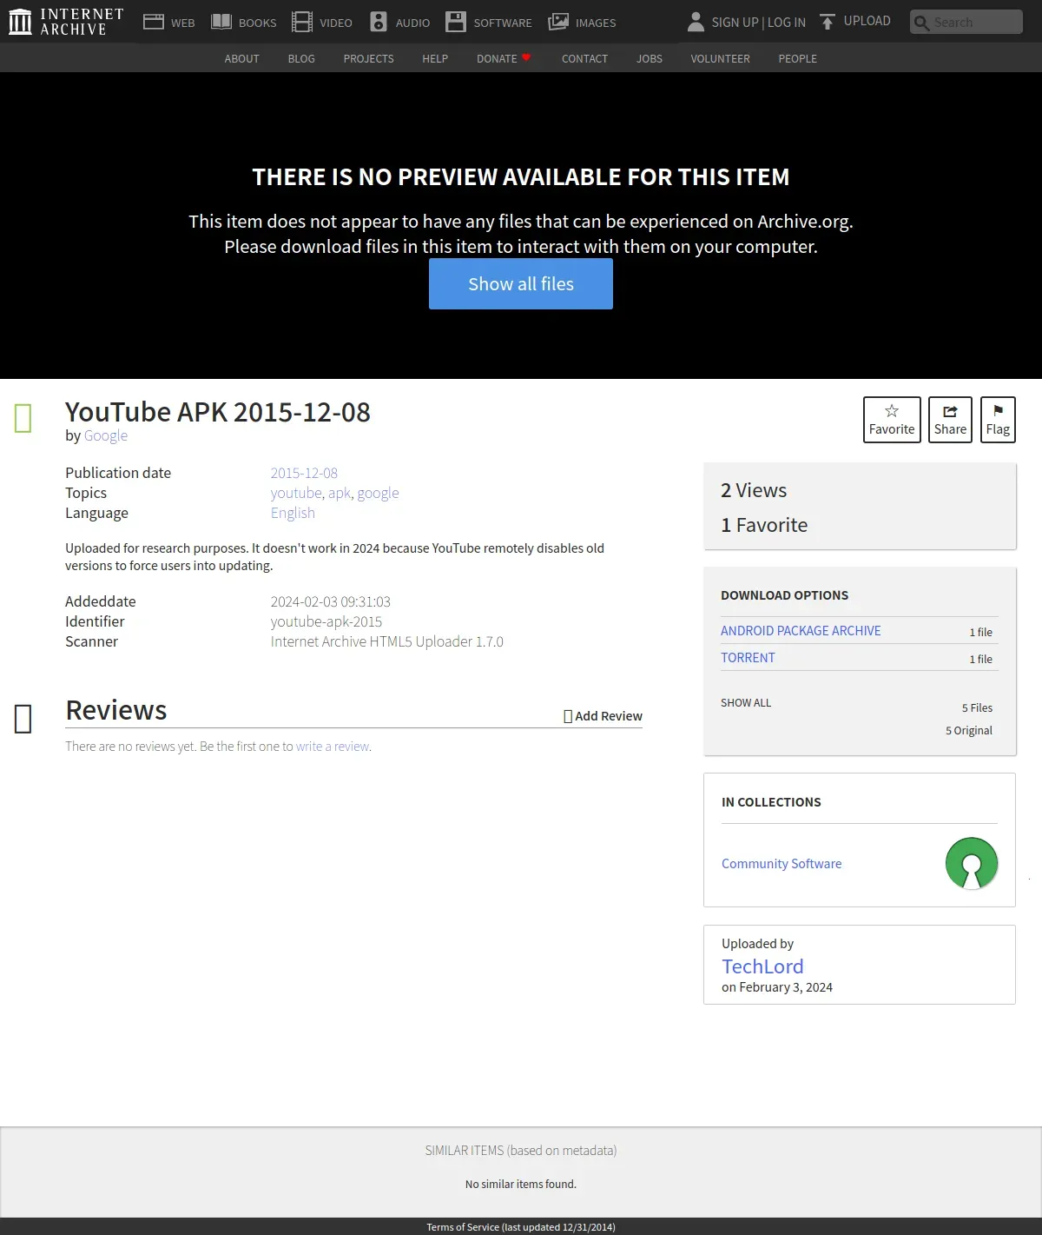Open the BOOKS menu item

pyautogui.click(x=257, y=23)
